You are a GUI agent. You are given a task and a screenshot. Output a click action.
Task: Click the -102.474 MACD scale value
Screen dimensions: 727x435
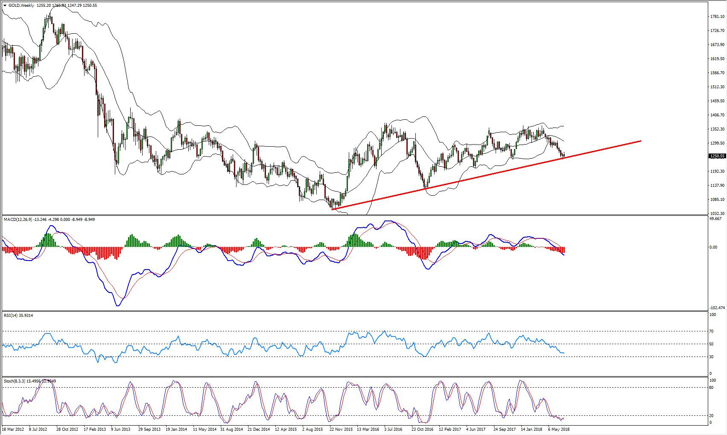[x=717, y=308]
